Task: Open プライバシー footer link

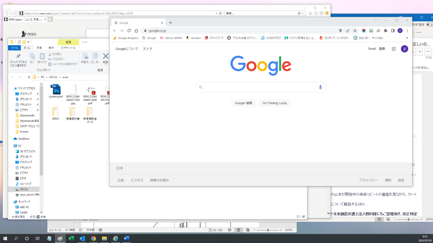Action: click(x=368, y=180)
